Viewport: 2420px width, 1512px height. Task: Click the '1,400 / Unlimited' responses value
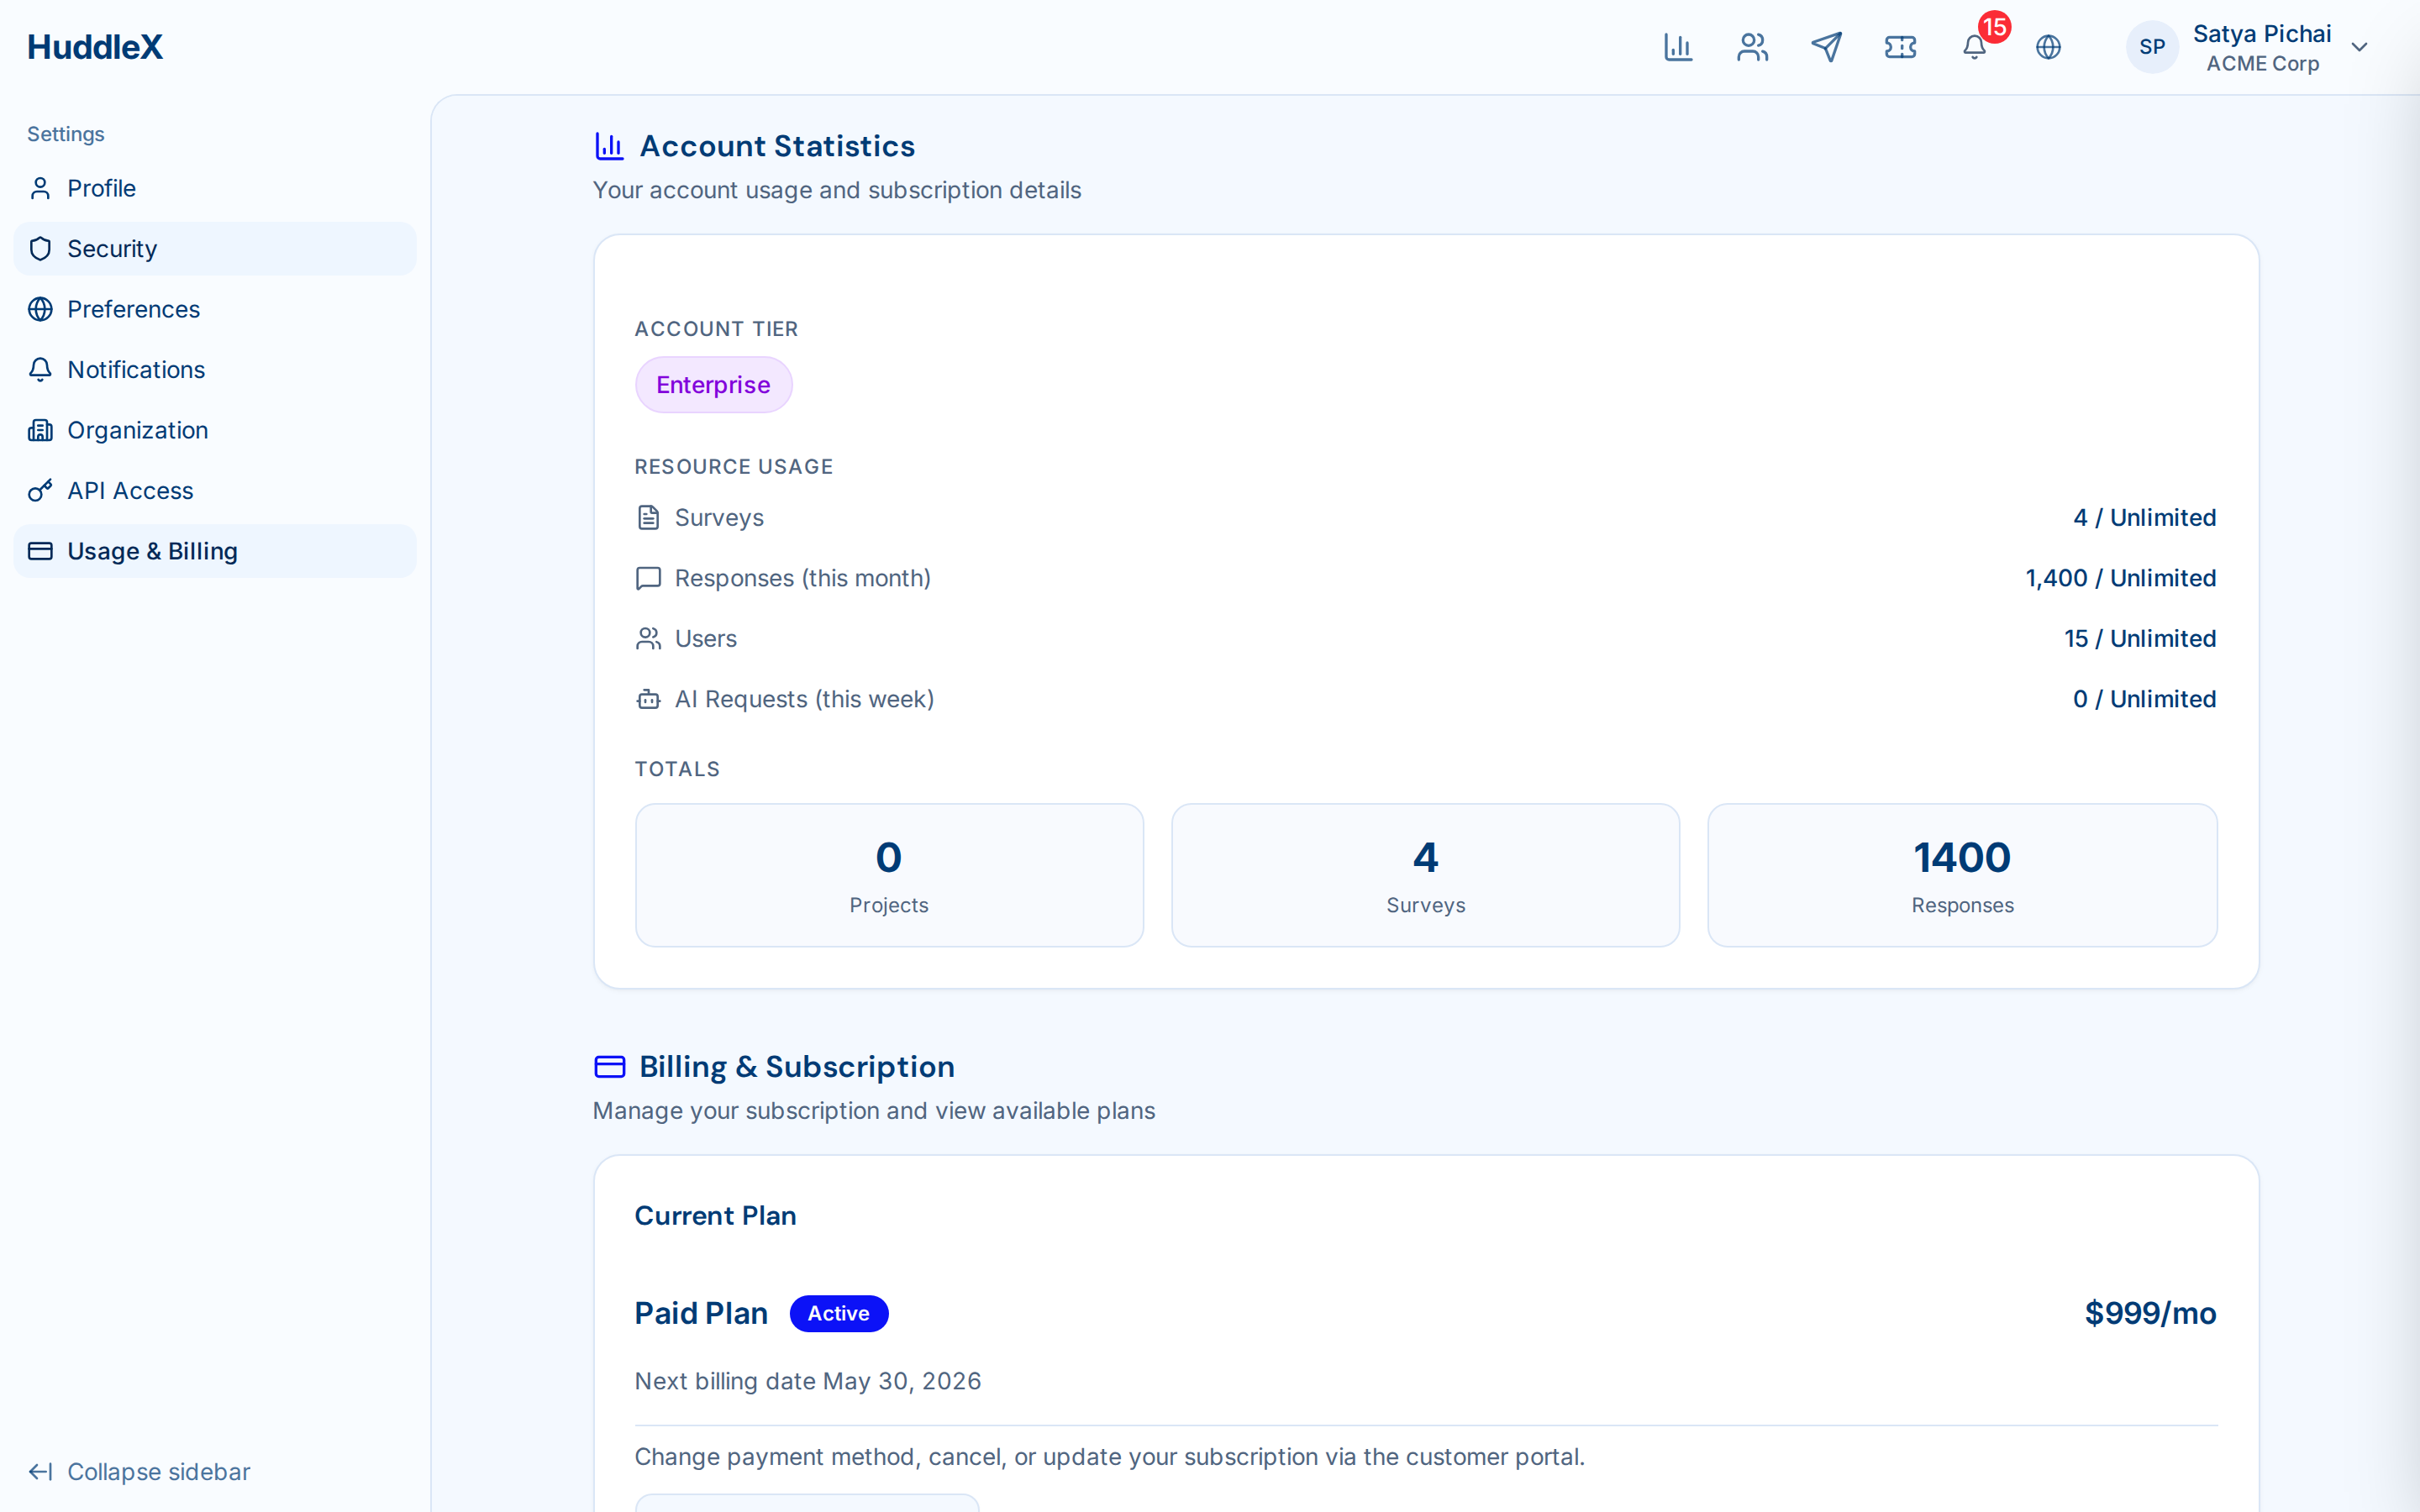[x=2120, y=579]
